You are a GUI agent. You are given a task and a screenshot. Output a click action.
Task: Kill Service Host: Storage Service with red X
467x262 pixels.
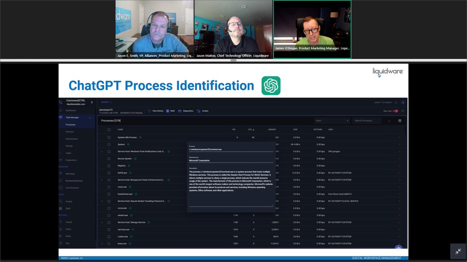pos(400,222)
